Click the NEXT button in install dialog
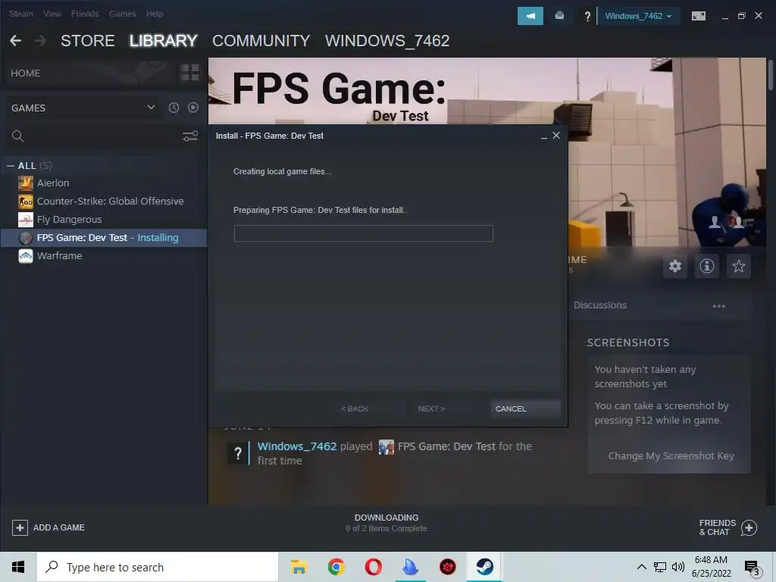The image size is (776, 582). 431,408
